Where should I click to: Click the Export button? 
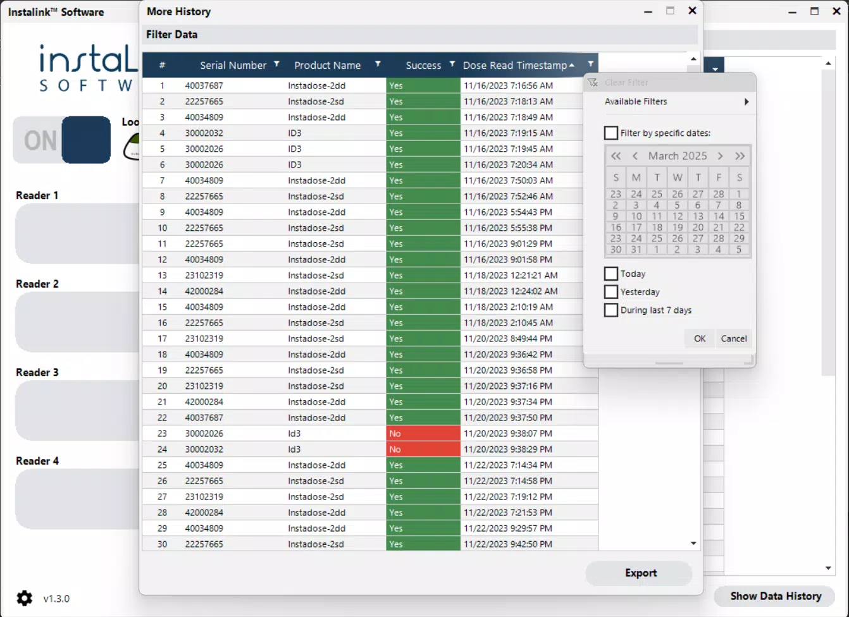[x=639, y=573]
